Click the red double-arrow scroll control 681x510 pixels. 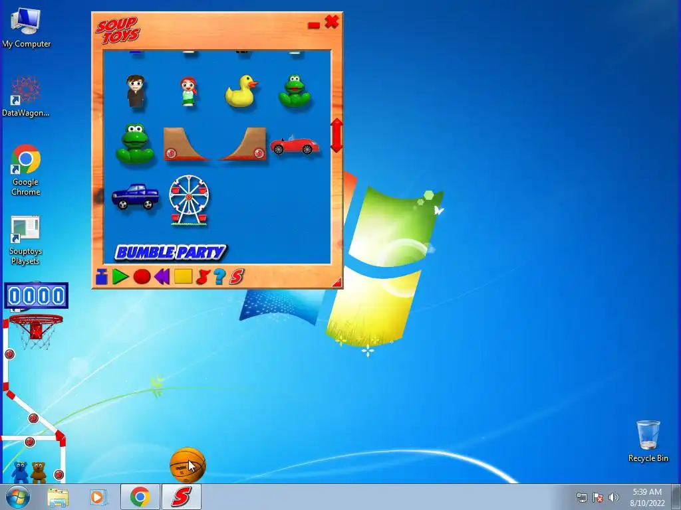337,135
